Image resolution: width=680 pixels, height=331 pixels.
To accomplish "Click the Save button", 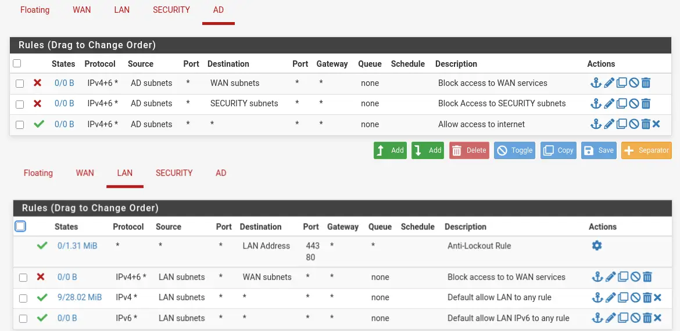I will [x=599, y=150].
